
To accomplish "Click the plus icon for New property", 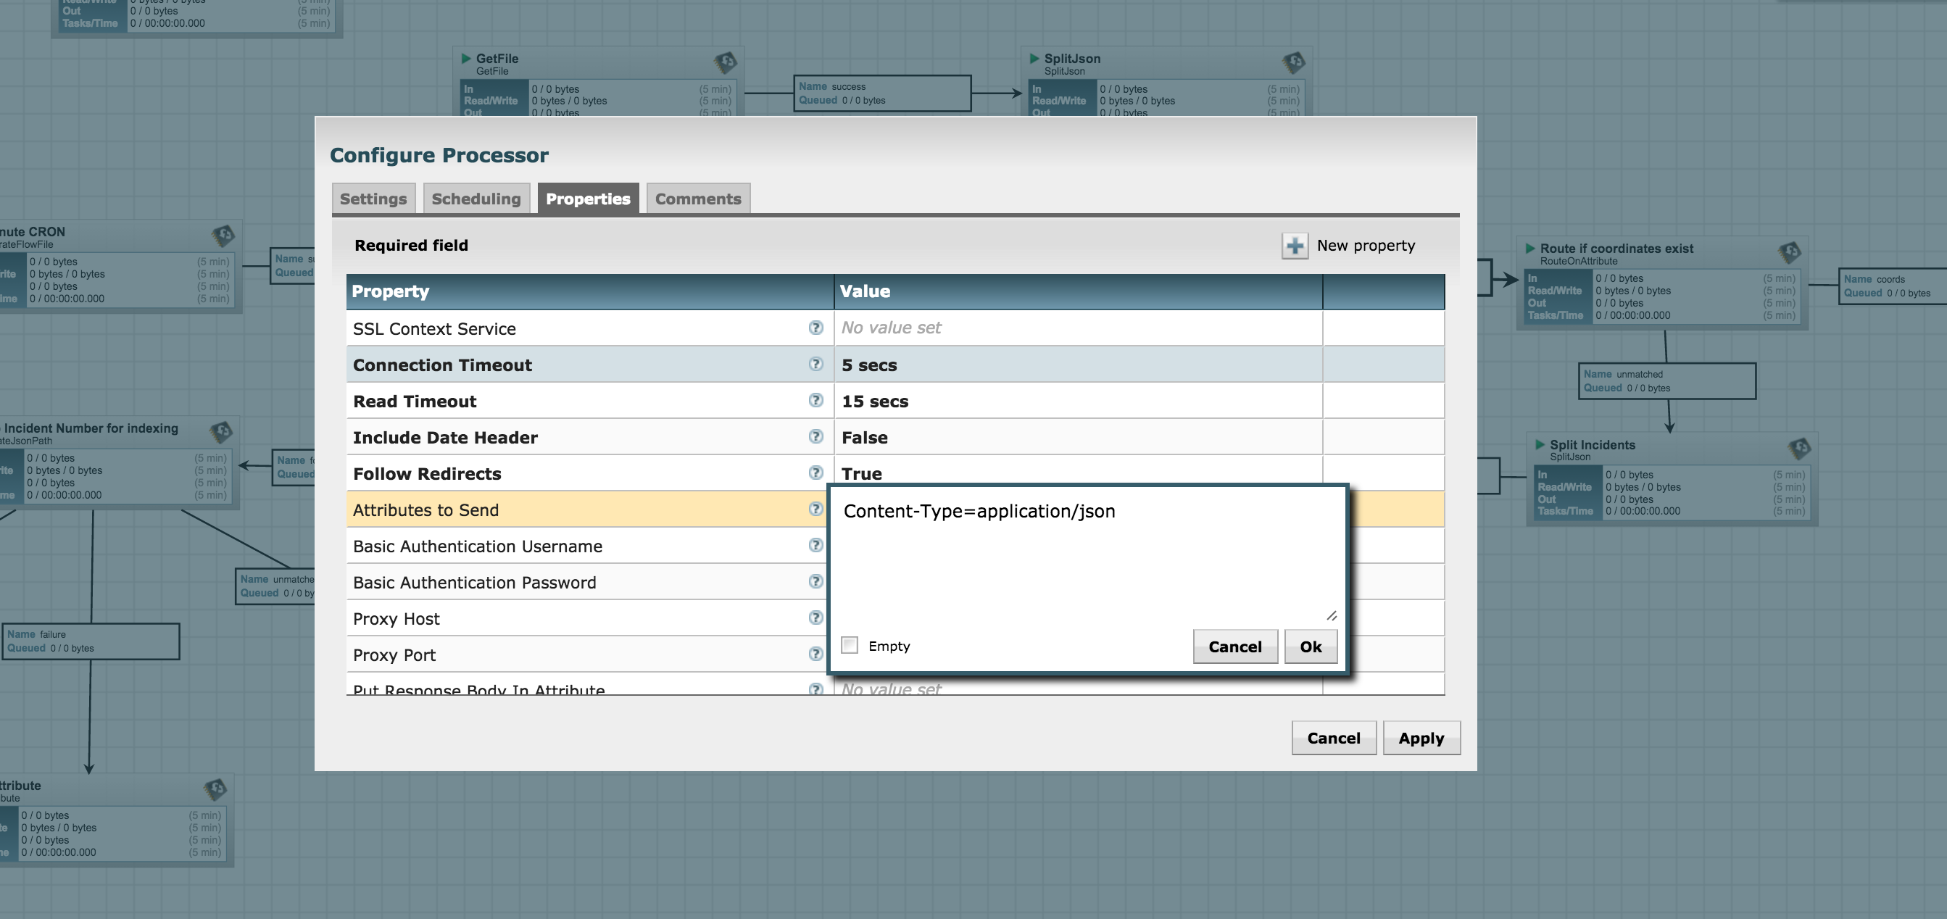I will coord(1294,246).
